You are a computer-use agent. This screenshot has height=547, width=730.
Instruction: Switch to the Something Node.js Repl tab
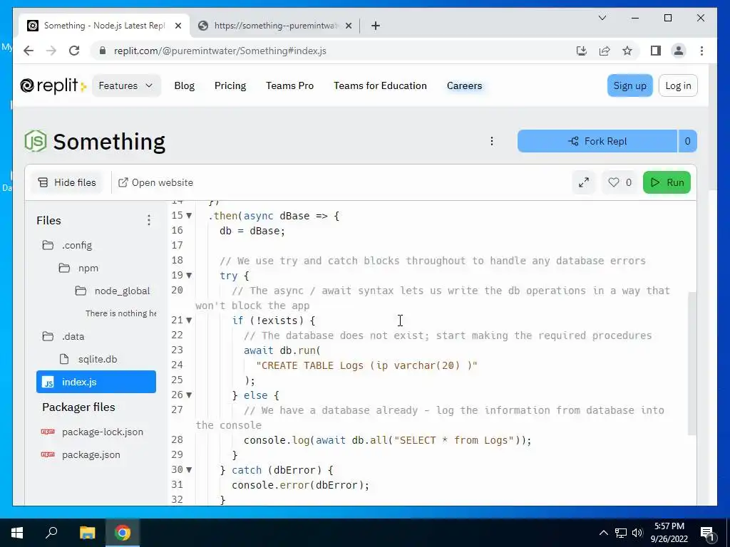[104, 26]
